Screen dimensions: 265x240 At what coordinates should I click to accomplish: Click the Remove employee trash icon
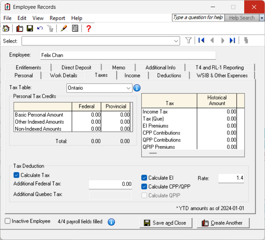50,28
